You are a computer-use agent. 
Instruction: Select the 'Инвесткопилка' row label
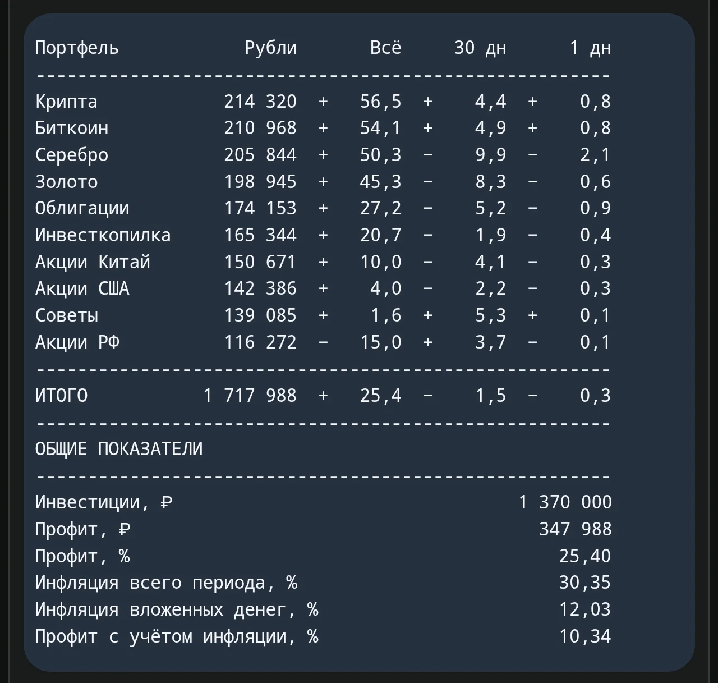pyautogui.click(x=103, y=235)
